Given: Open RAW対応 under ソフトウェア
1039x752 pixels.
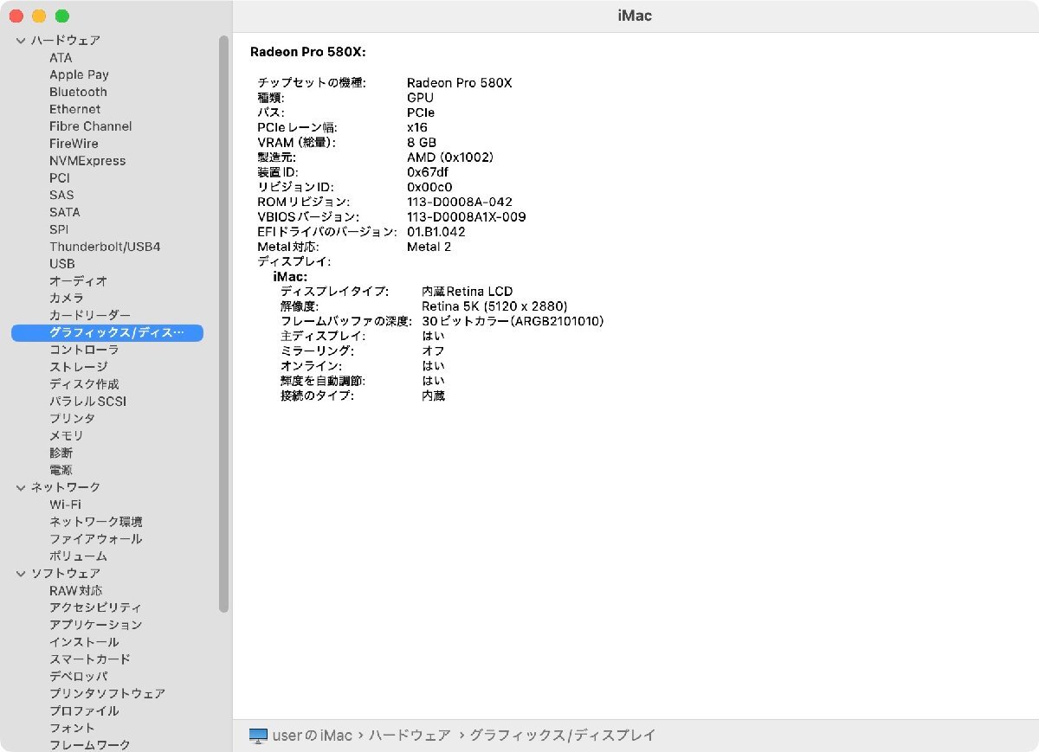Looking at the screenshot, I should point(75,591).
